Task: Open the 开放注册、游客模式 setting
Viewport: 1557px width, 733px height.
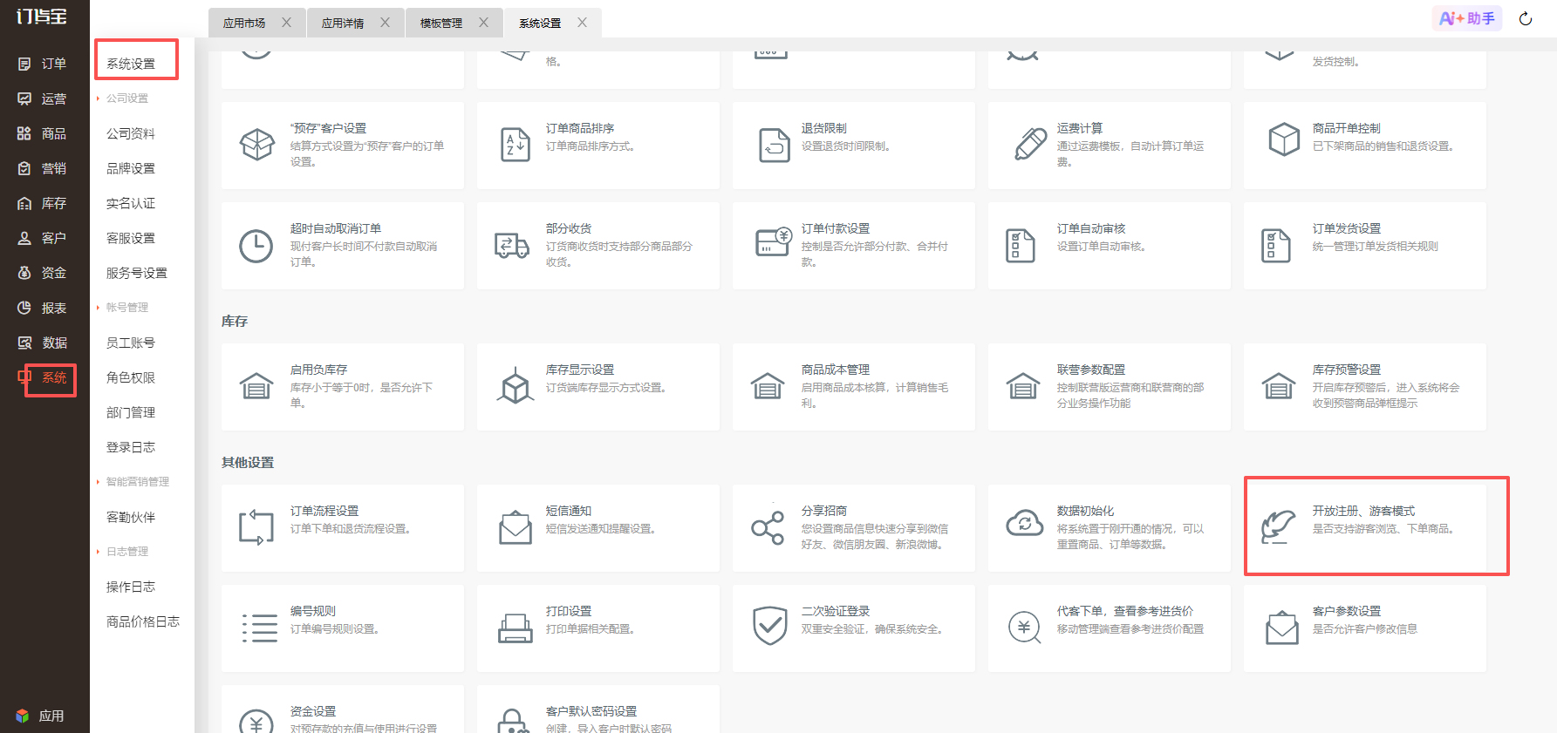Action: coord(1365,526)
